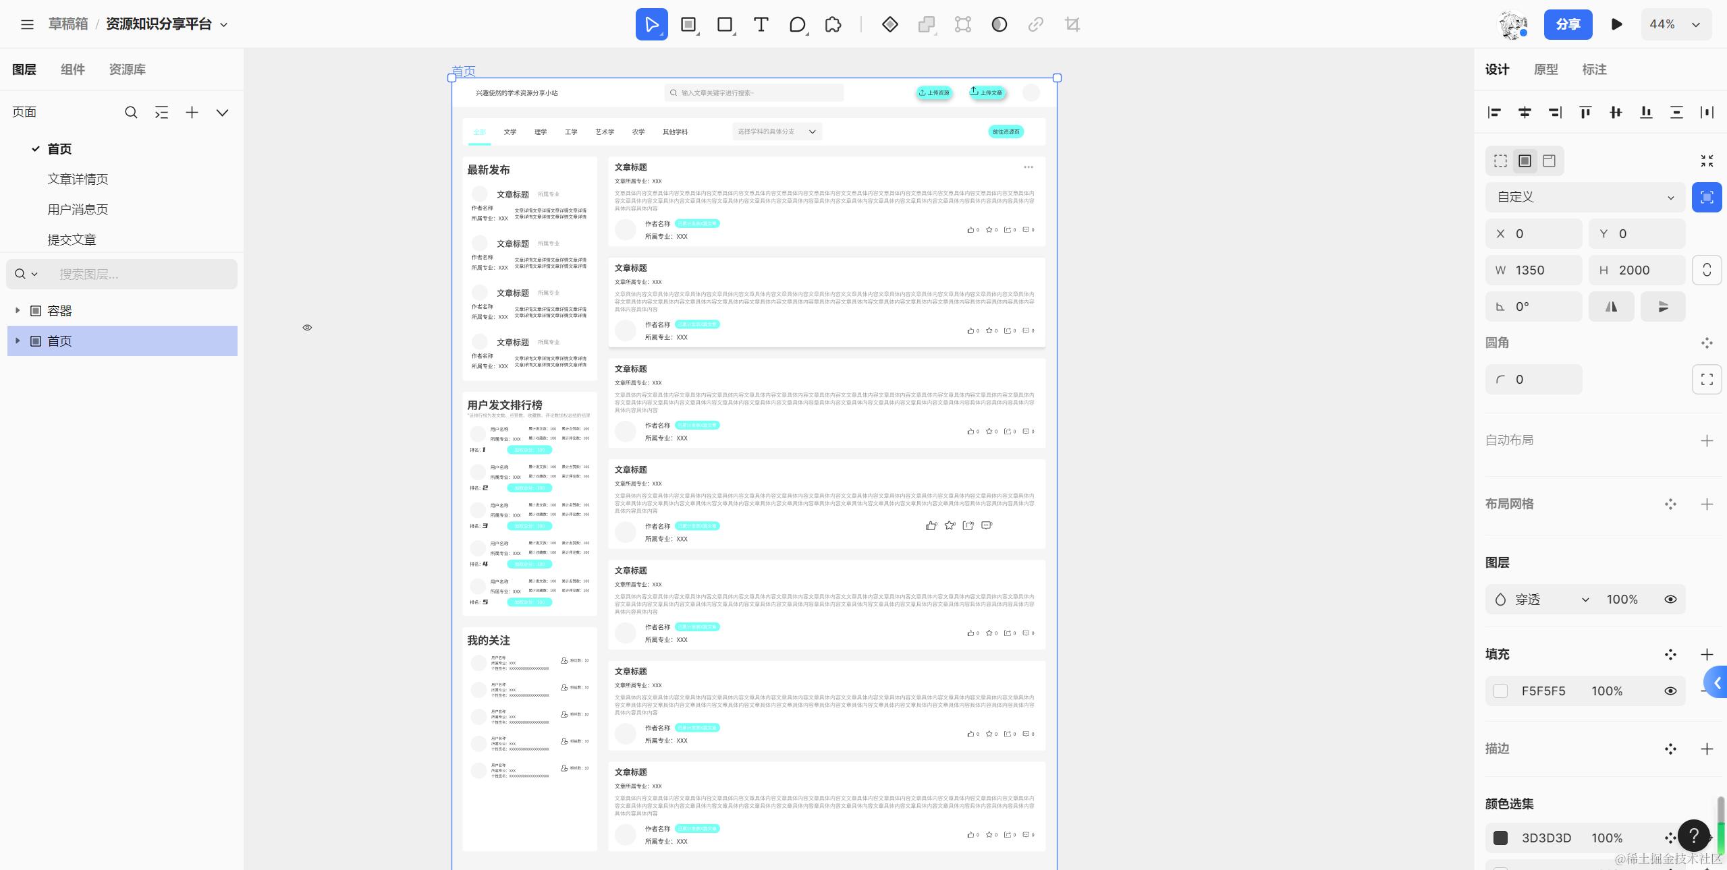Click the Mask half-circle icon

tap(999, 25)
